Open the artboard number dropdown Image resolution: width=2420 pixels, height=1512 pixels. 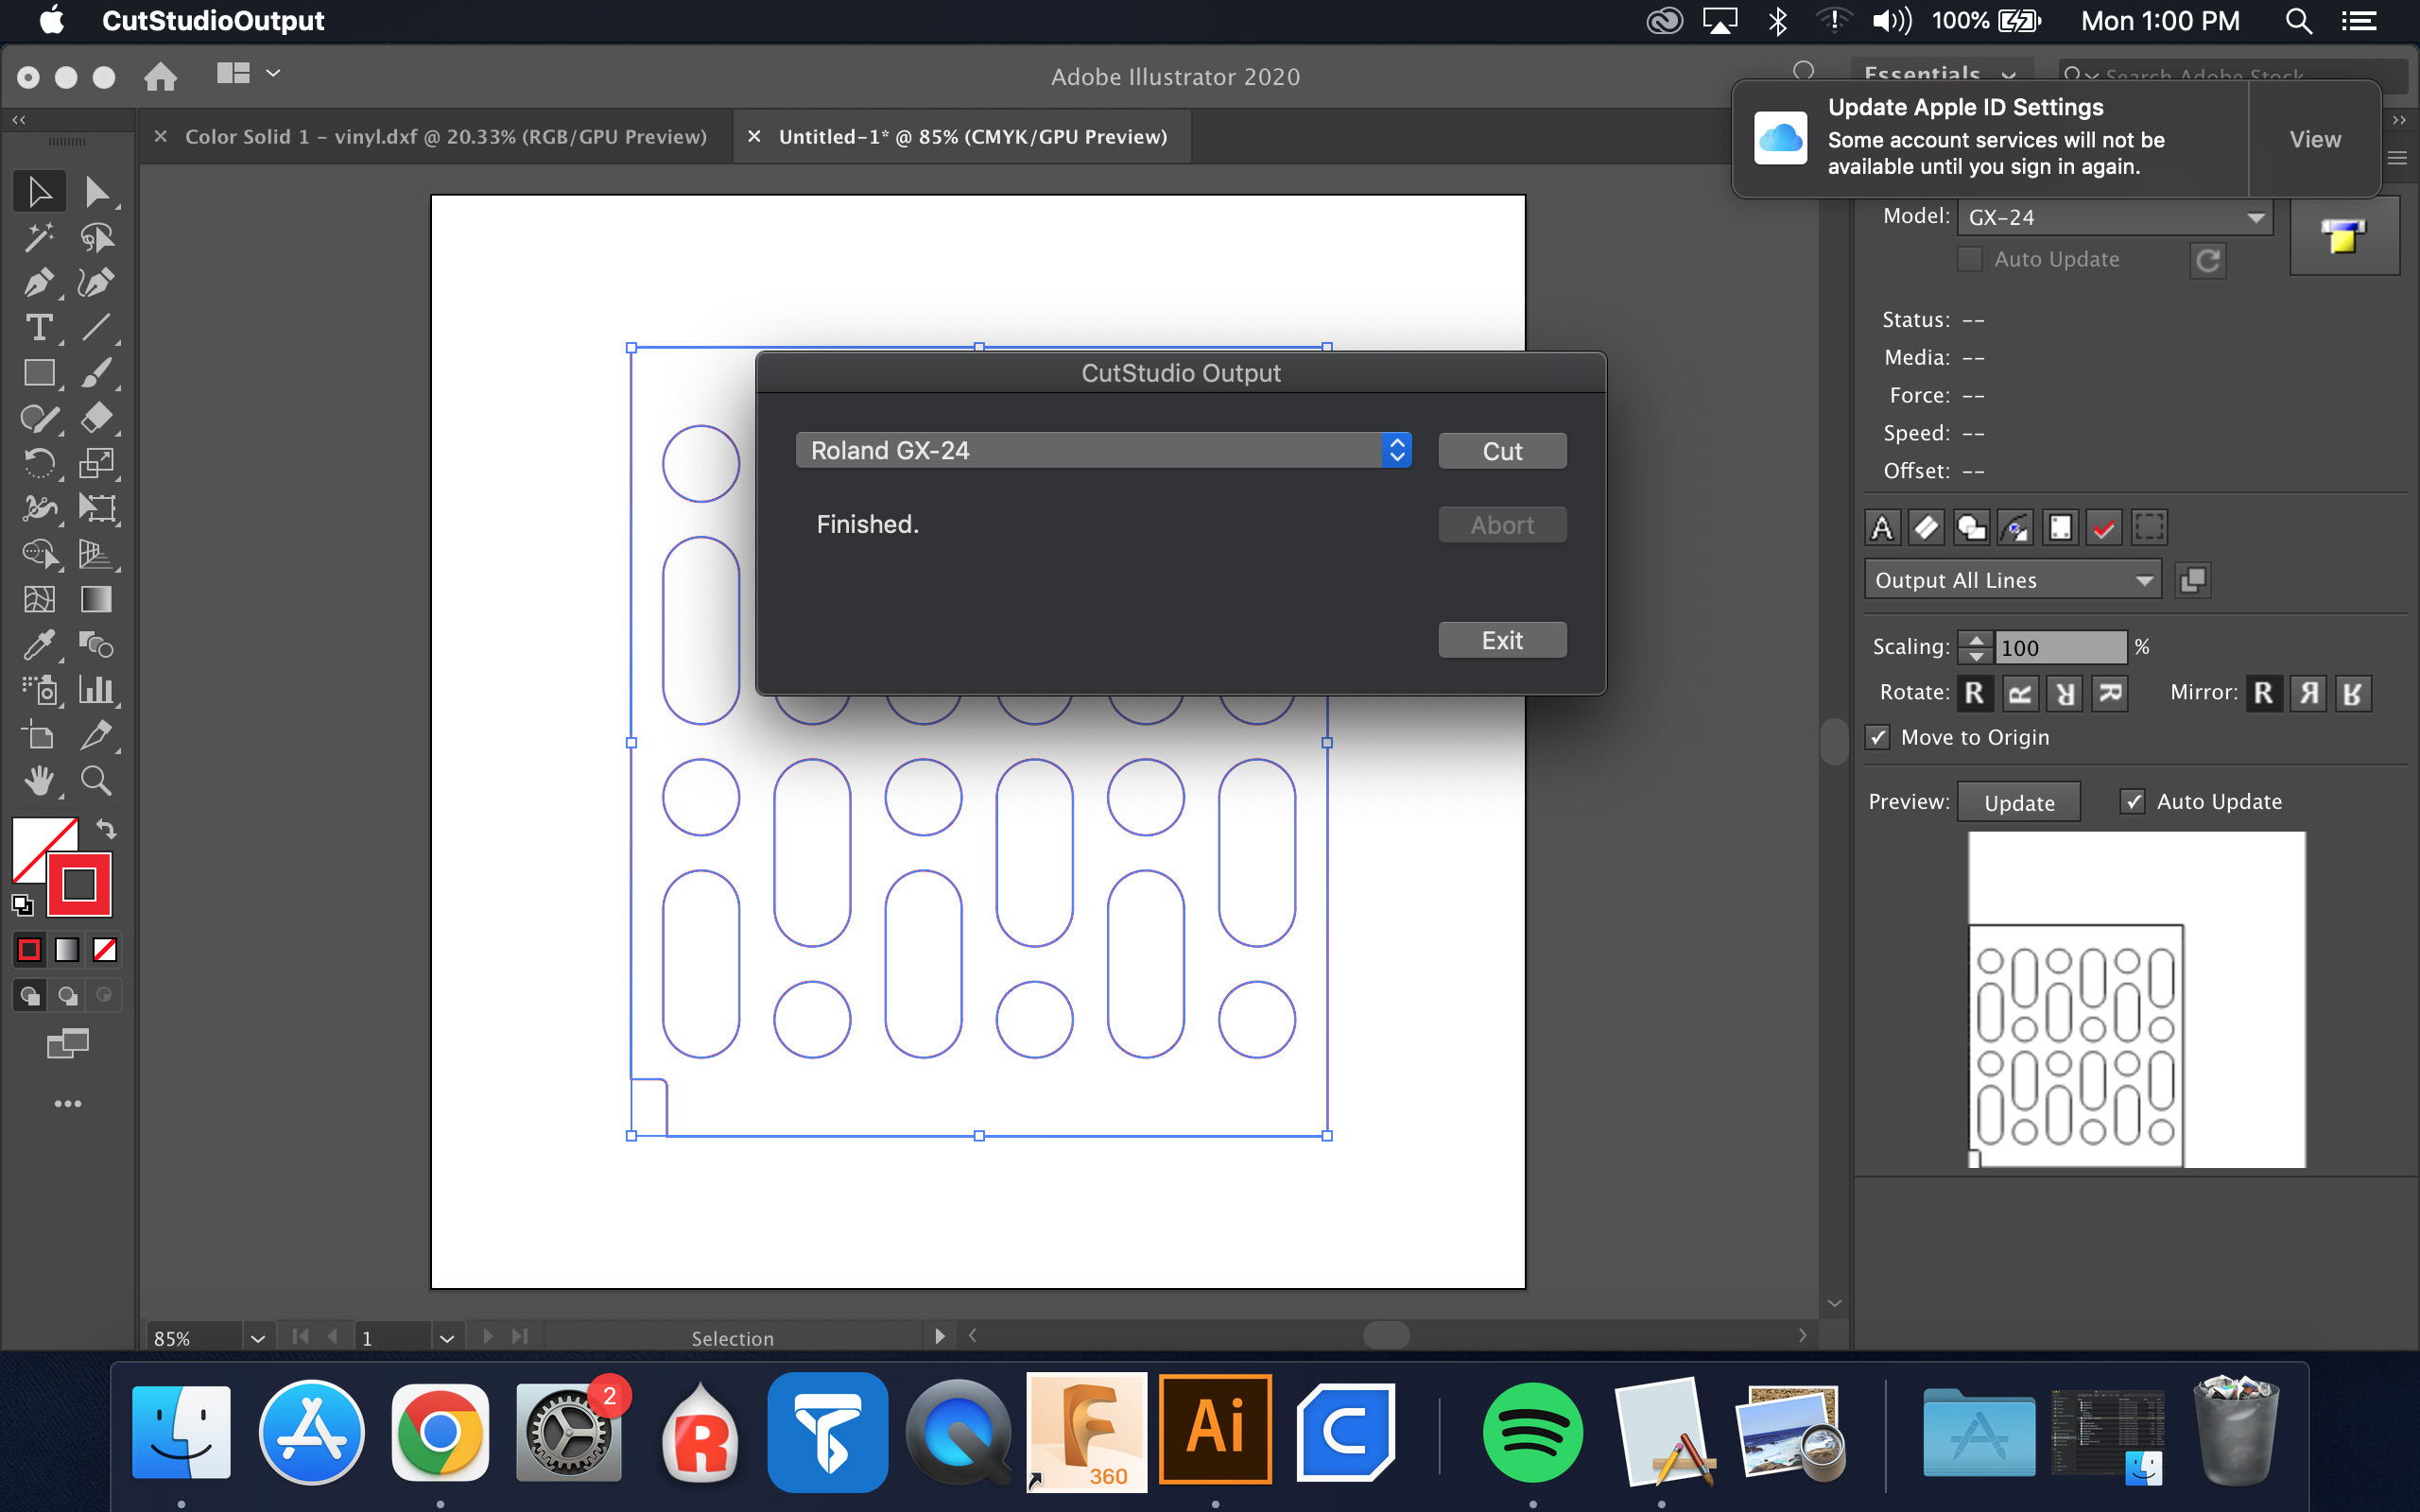click(446, 1338)
